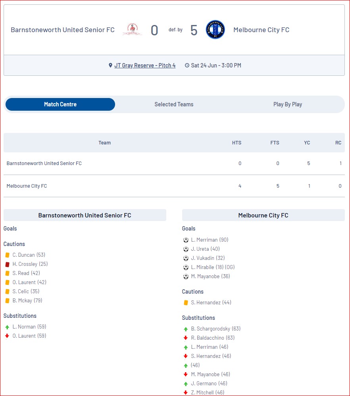This screenshot has width=350, height=396.
Task: Click the soccer ball icon for J. Vukadin (32)
Action: [x=186, y=258]
